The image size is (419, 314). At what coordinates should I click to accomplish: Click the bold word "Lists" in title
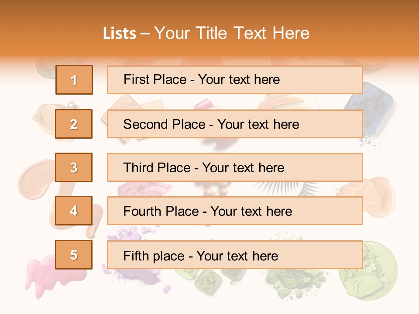point(119,34)
